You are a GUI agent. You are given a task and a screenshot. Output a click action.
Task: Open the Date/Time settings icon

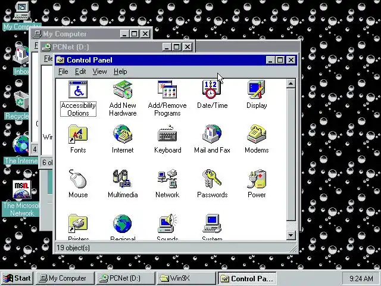tap(212, 90)
